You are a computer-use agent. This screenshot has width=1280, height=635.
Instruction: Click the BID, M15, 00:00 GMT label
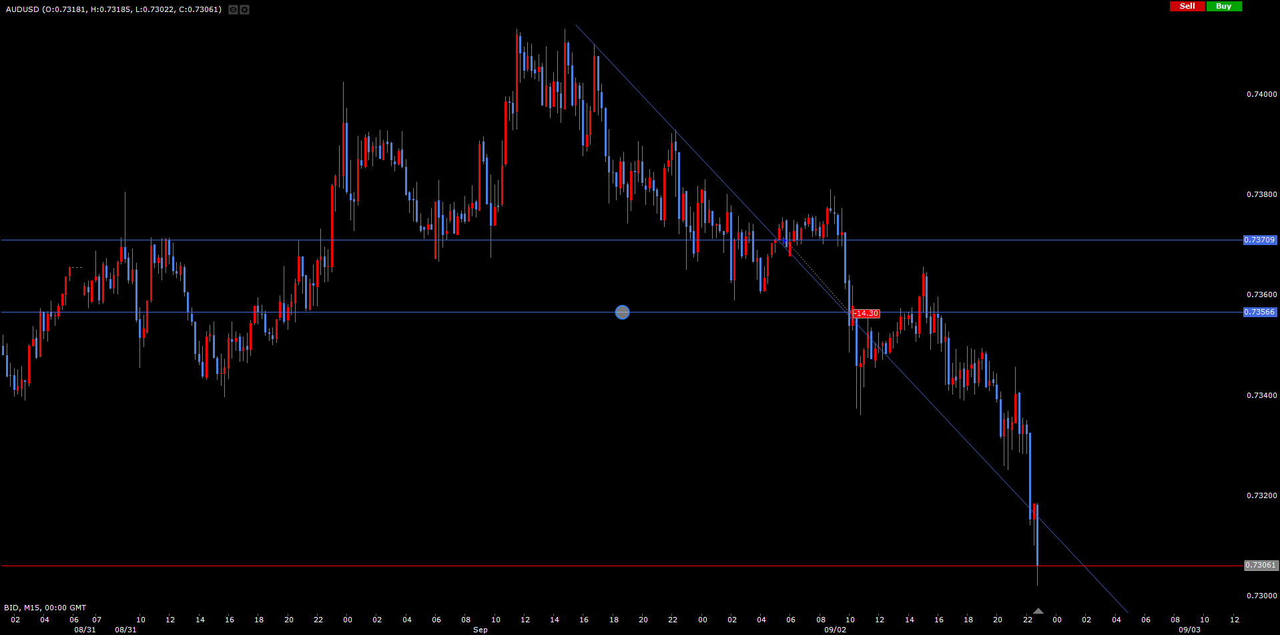pyautogui.click(x=45, y=608)
